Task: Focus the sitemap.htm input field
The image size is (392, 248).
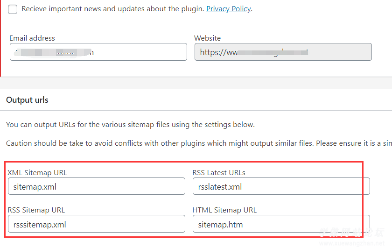Action: click(281, 224)
